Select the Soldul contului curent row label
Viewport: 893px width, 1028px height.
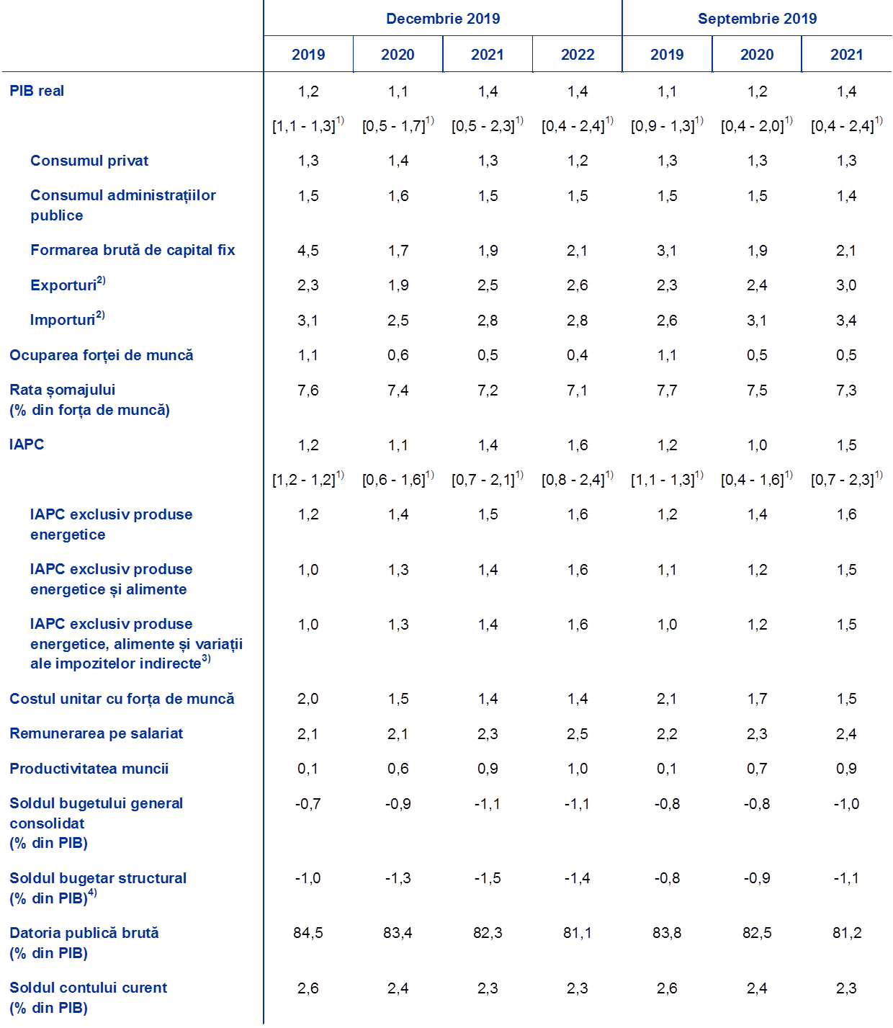coord(88,988)
